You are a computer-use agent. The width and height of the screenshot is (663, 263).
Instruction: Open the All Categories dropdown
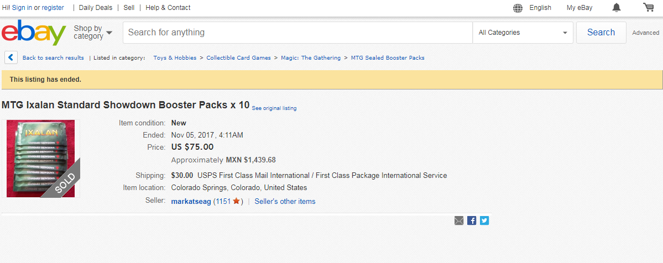tap(523, 33)
